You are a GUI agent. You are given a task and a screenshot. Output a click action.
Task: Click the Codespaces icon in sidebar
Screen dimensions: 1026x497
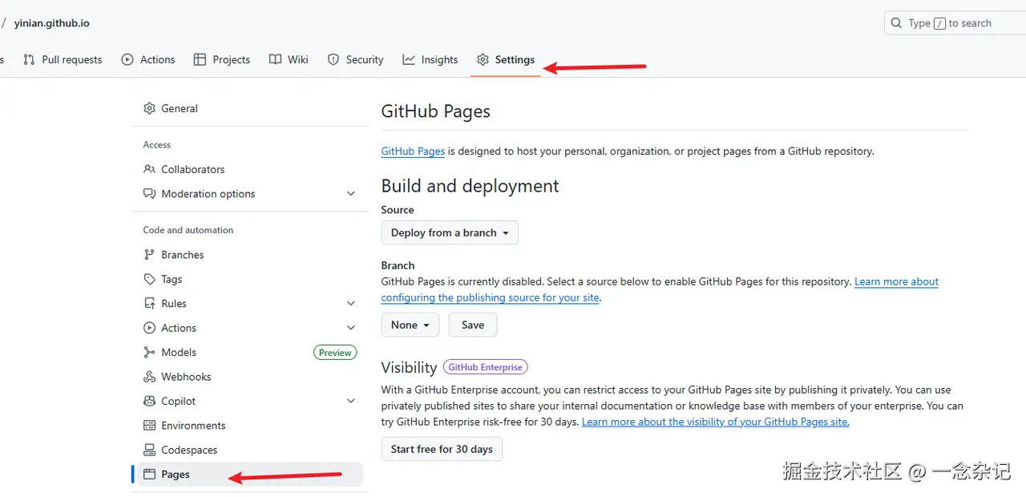[x=149, y=450]
